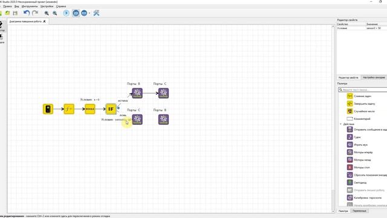Screen dimensions: 387x218
Task: Click the while-block label 'Условие: x>0'
Action: pyautogui.click(x=90, y=99)
